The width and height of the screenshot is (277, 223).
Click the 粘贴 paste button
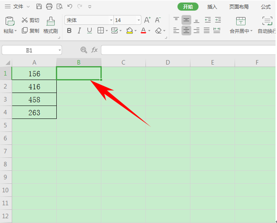click(10, 25)
